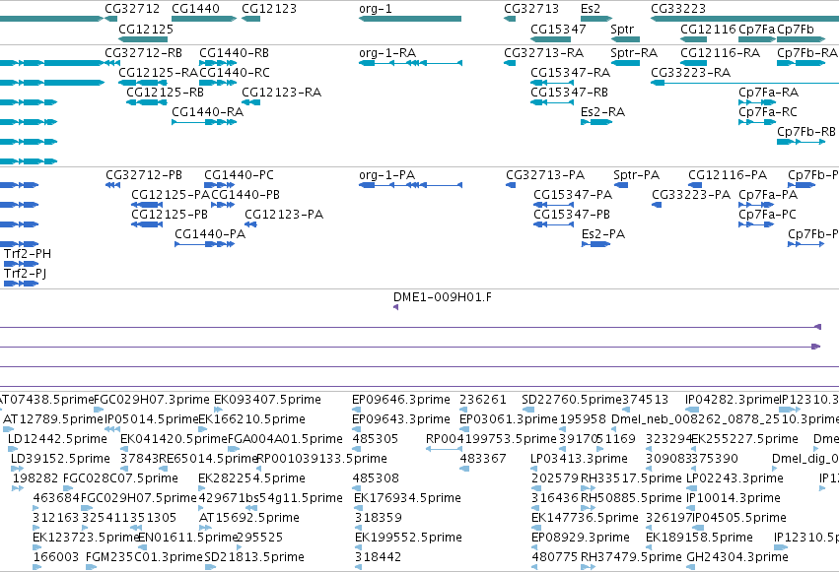The width and height of the screenshot is (839, 572).
Task: Select the CG12125-RB transcript label
Action: 165,93
